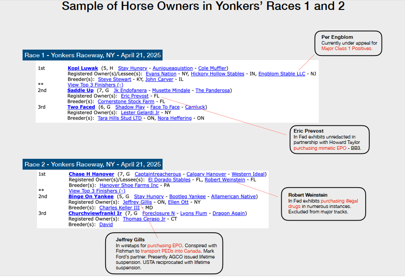Click the Robert Weinstein callout box

tap(323, 204)
